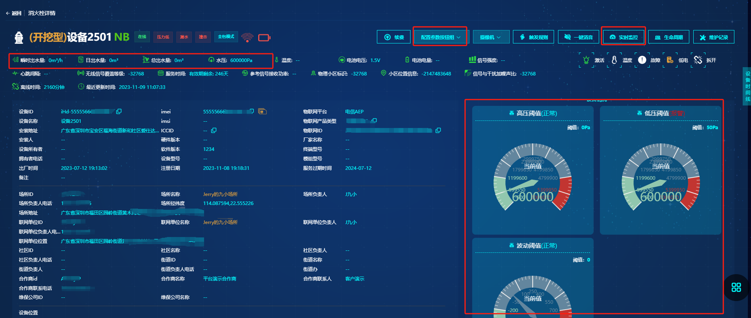Open 维护记录 maintenance records
The height and width of the screenshot is (318, 751).
click(x=713, y=37)
